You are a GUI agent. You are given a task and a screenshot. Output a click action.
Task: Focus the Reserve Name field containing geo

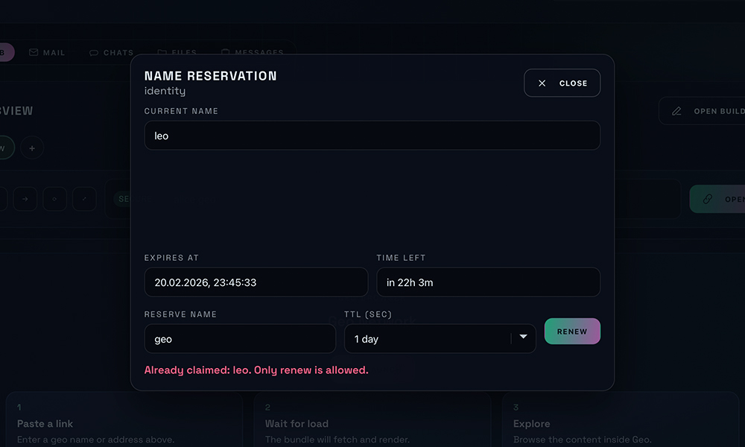click(240, 339)
